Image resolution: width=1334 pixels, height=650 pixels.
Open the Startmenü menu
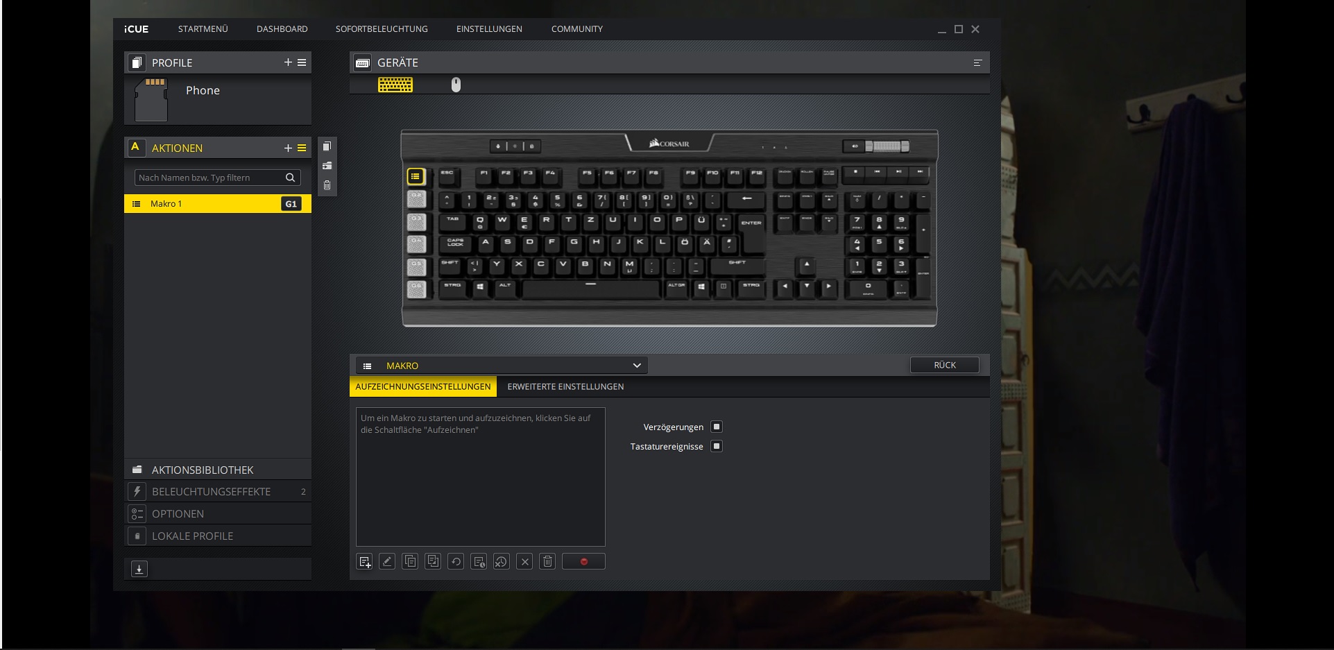[x=203, y=29]
